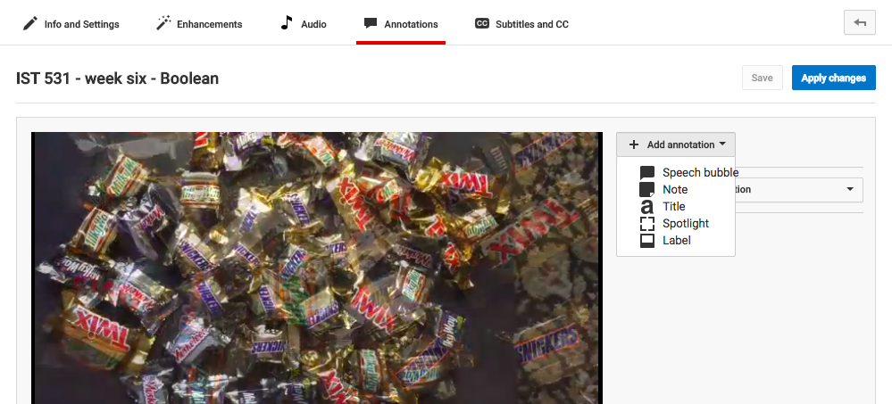Collapse the Add annotation dropdown
The image size is (892, 404).
[676, 144]
